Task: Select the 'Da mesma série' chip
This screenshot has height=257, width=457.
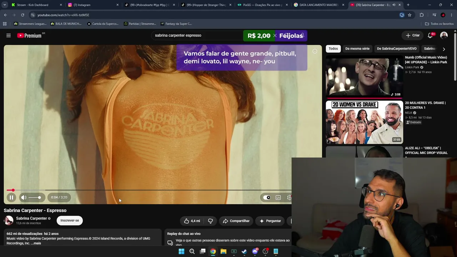Action: tap(357, 49)
